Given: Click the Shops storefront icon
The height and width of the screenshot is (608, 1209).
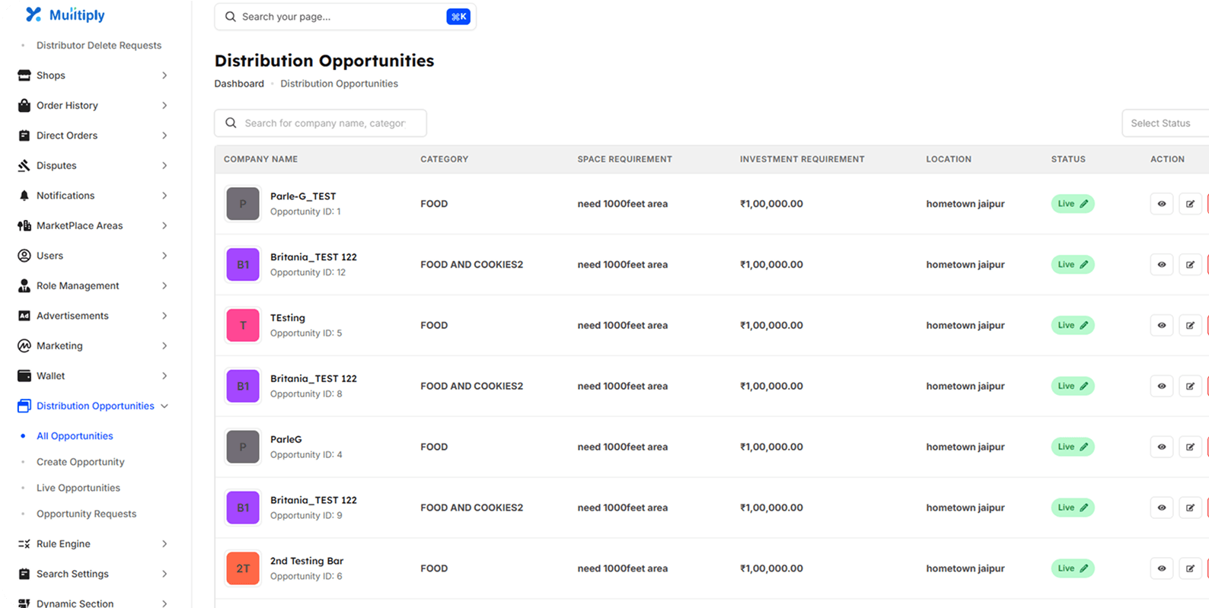Looking at the screenshot, I should pos(24,75).
